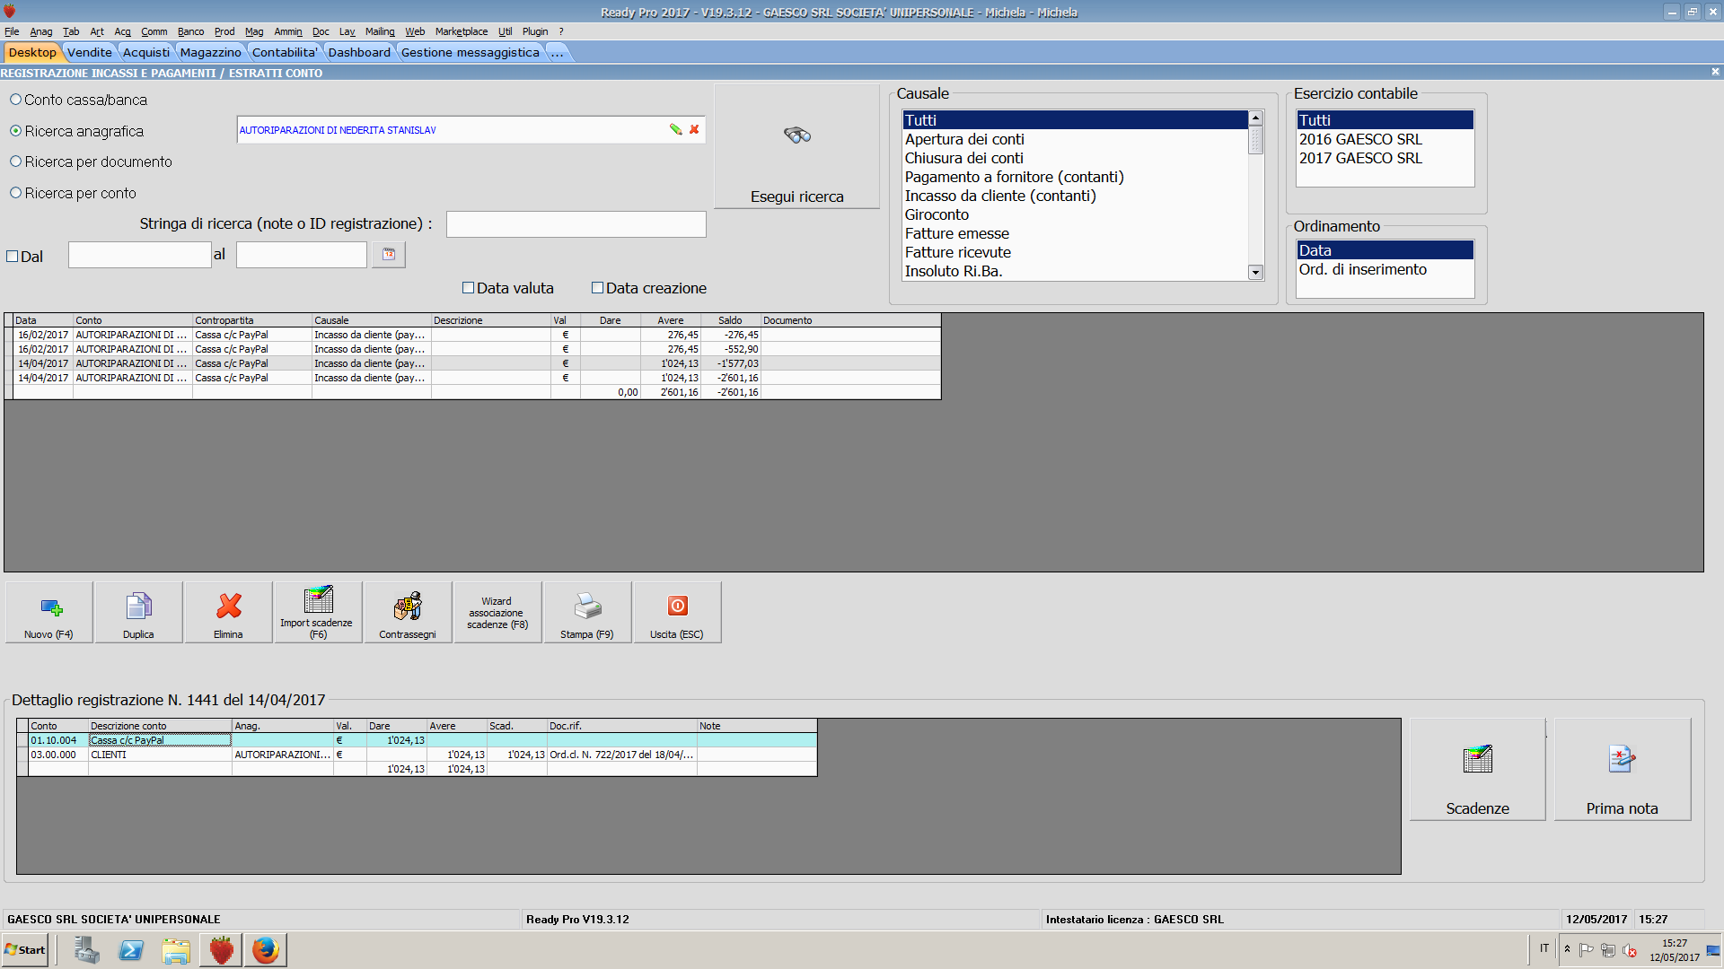Open the Banco menu

point(190,31)
